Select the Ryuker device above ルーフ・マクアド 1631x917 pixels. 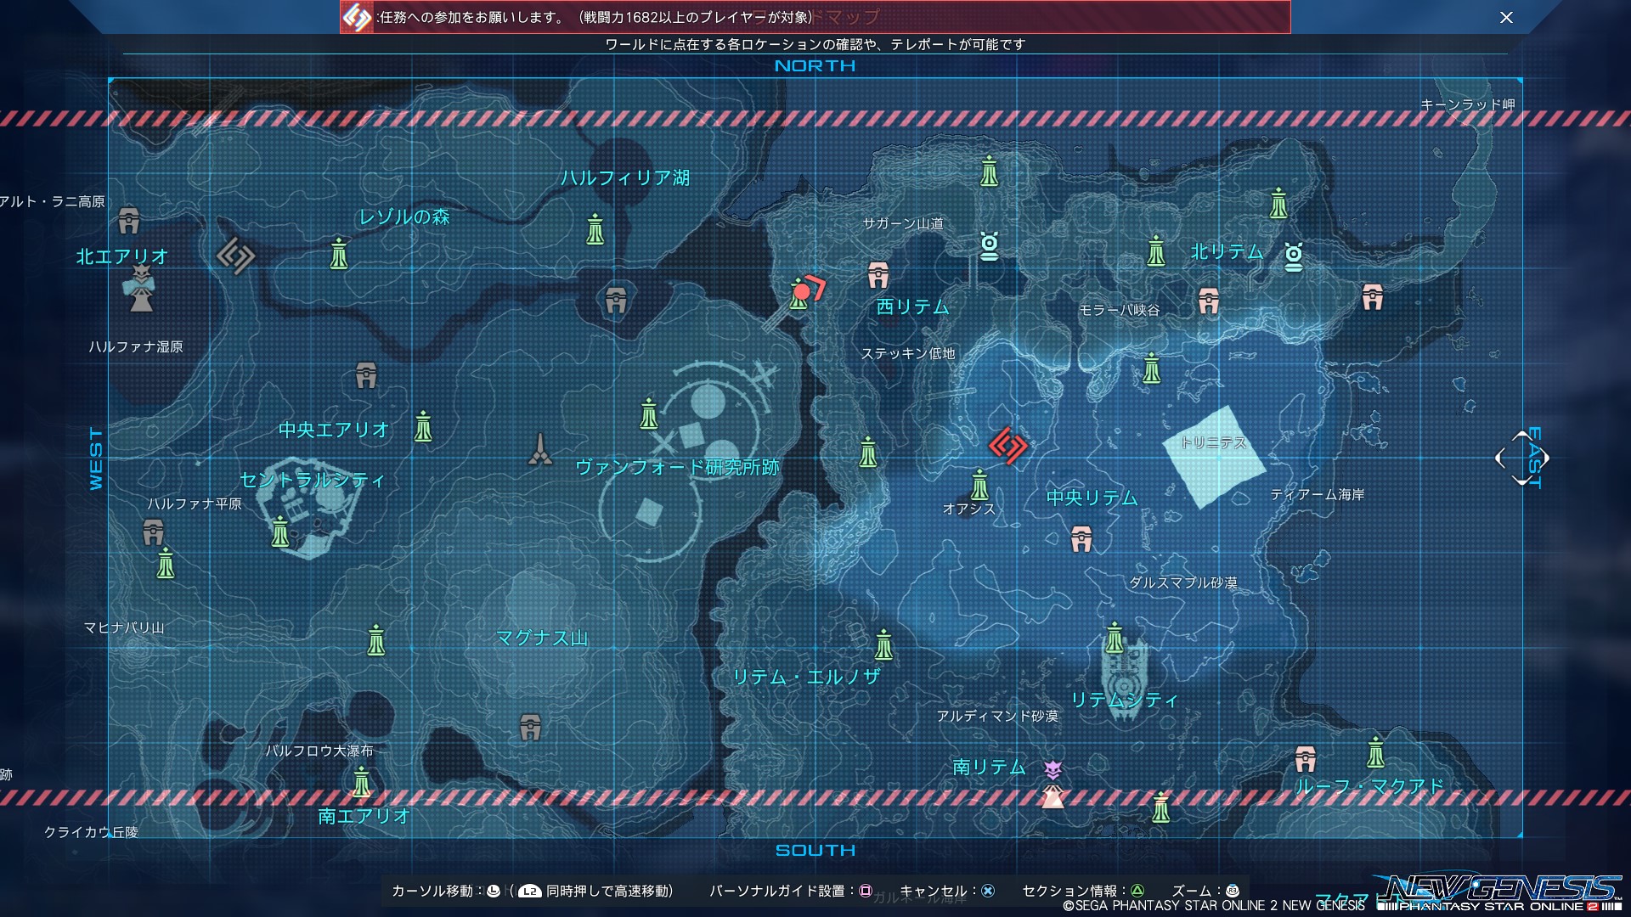(x=1375, y=752)
